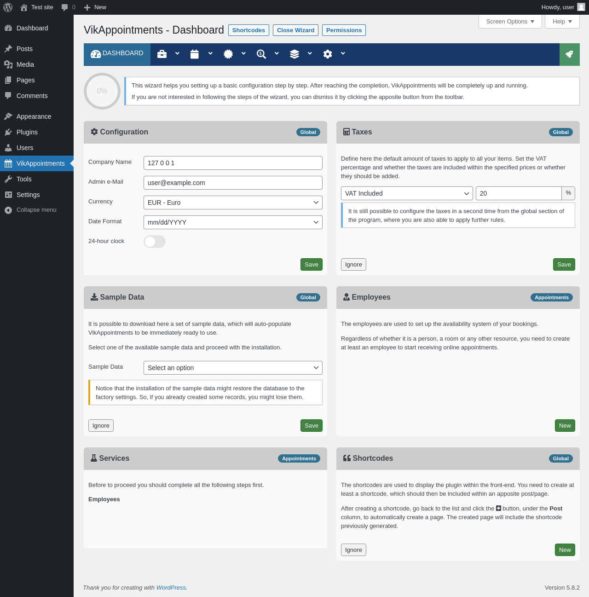The height and width of the screenshot is (597, 589).
Task: Click the Shortcodes header button
Action: pos(248,30)
